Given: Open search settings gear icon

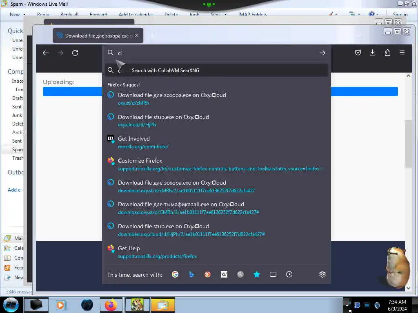Looking at the screenshot, I should pos(322,274).
